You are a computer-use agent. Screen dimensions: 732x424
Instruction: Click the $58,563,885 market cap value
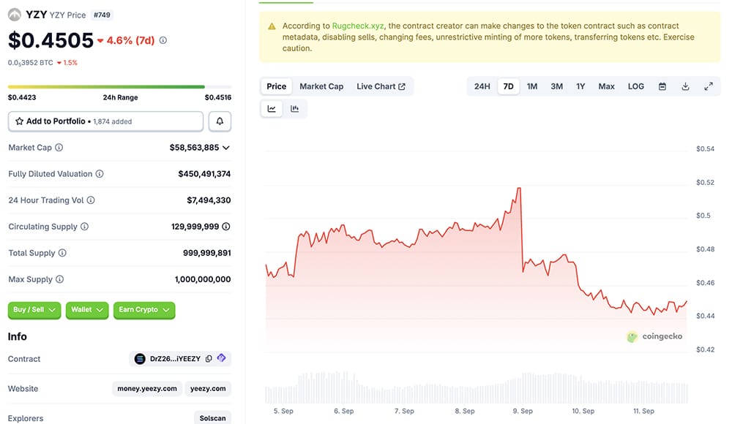(x=194, y=148)
